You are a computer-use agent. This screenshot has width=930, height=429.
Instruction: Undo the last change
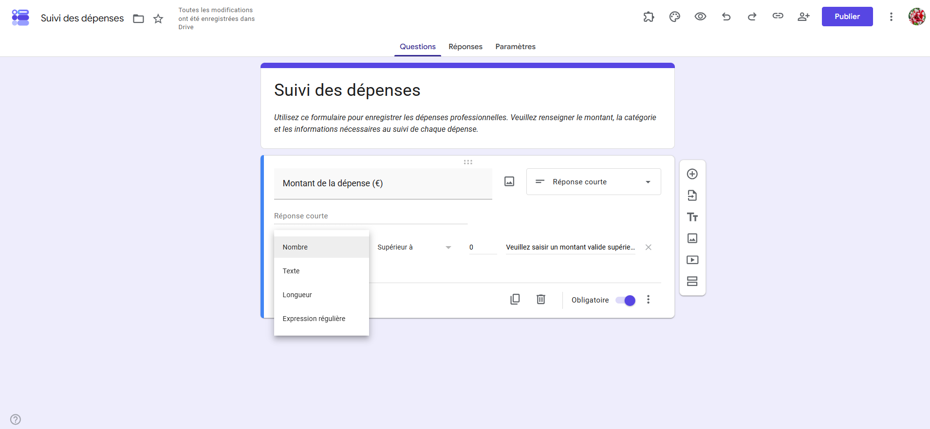(726, 17)
